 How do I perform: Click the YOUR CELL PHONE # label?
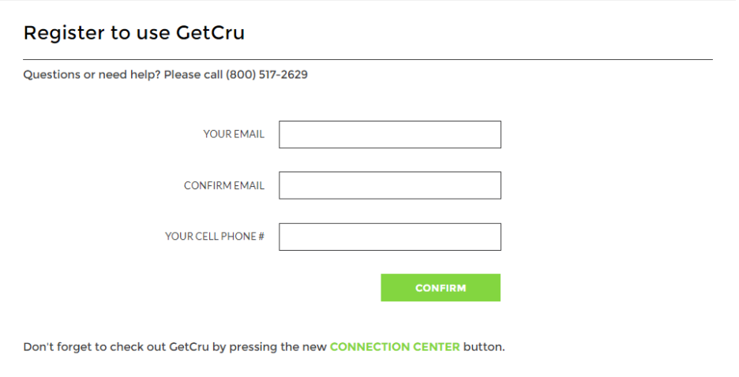(214, 237)
